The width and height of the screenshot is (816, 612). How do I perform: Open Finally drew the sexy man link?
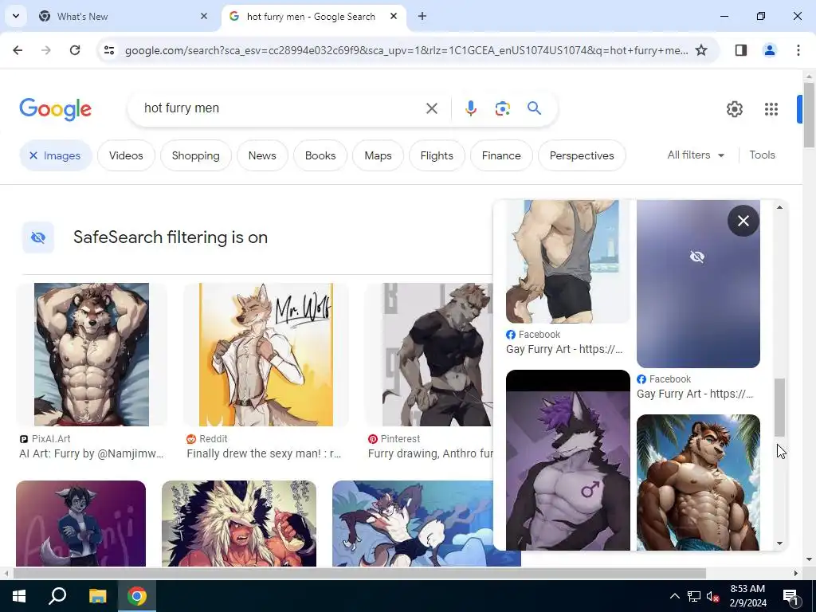[x=264, y=453]
